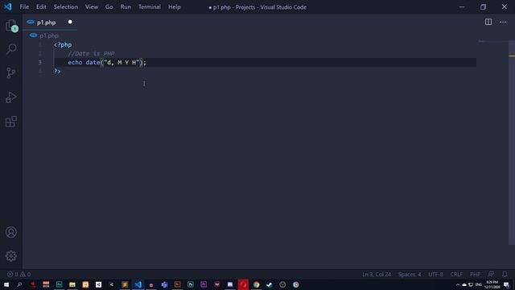Open the Run and Debug view
The image size is (515, 290).
[11, 97]
